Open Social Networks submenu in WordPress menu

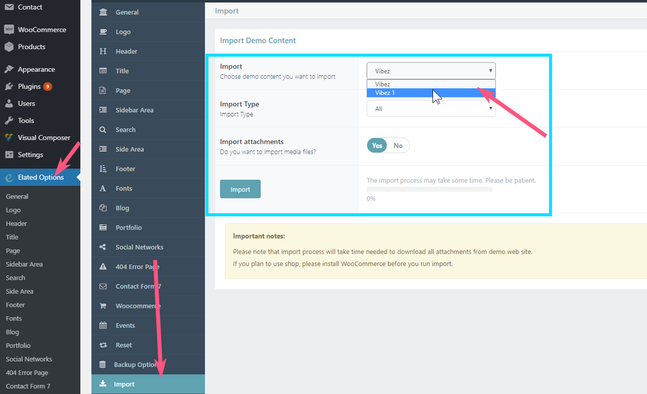pos(29,359)
